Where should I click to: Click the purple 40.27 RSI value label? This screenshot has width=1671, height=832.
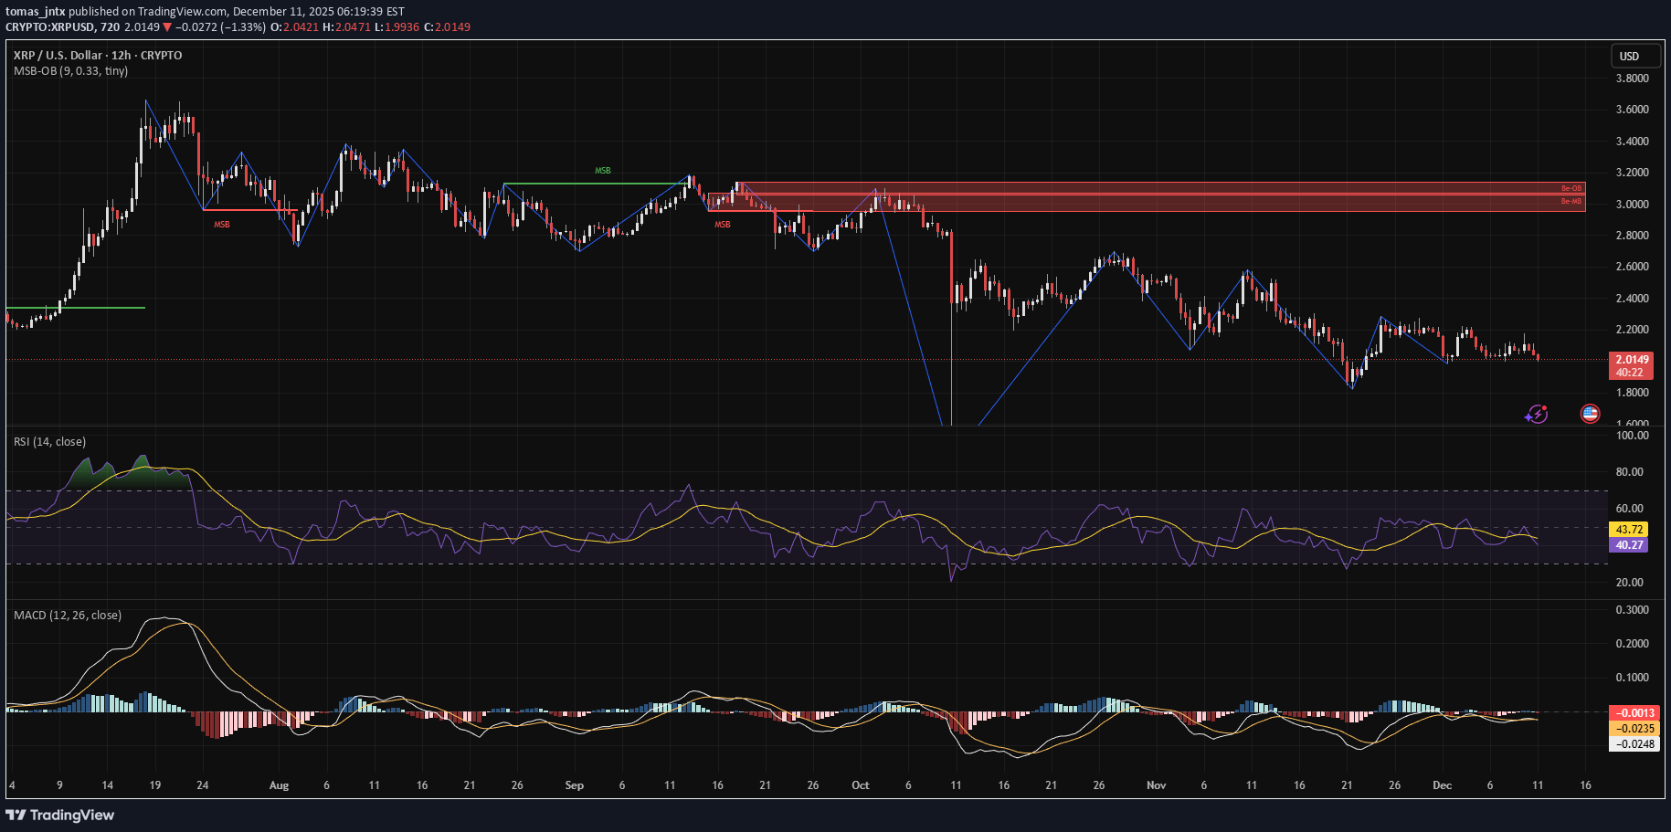tap(1629, 545)
